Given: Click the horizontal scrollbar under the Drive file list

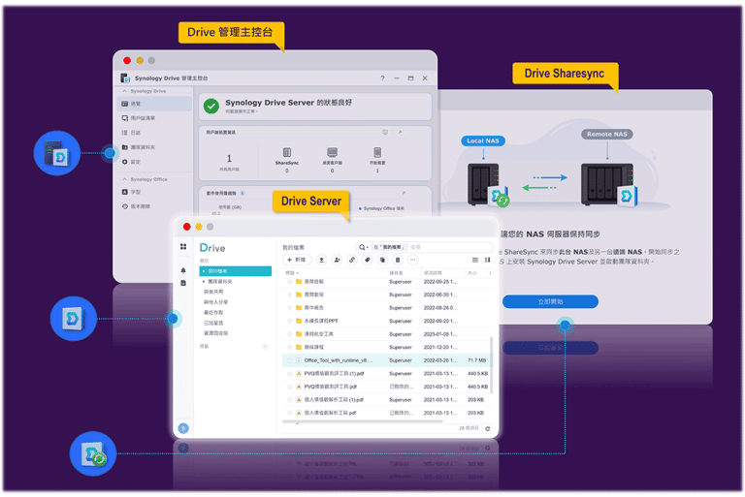Looking at the screenshot, I should [363, 421].
